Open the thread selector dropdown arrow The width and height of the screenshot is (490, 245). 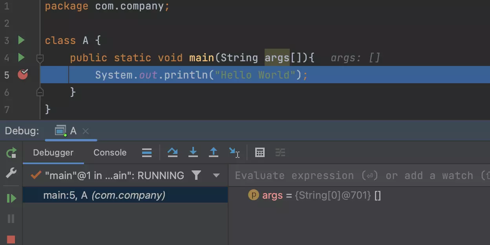click(216, 176)
